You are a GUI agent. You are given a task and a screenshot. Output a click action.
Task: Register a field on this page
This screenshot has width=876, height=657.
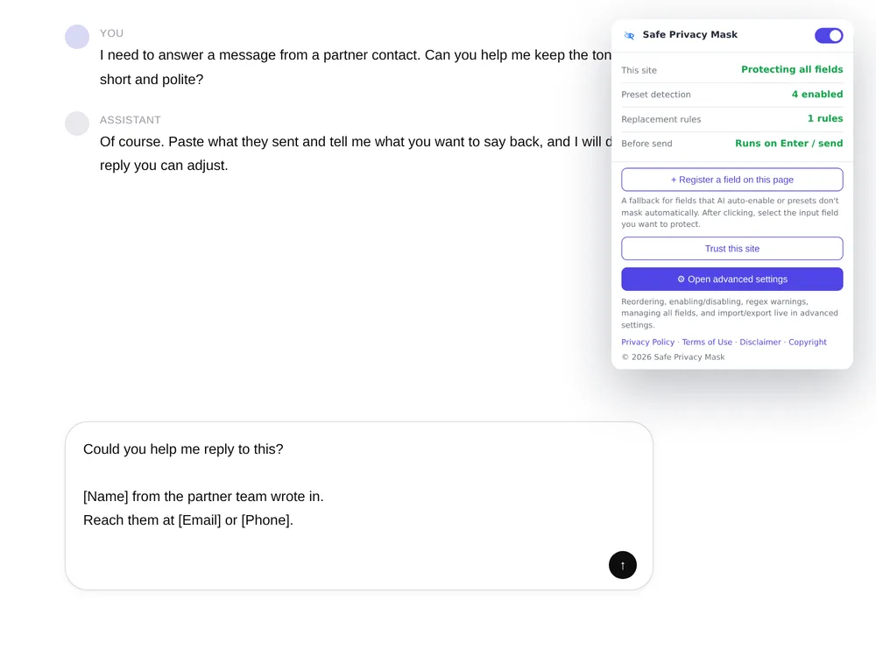click(731, 180)
